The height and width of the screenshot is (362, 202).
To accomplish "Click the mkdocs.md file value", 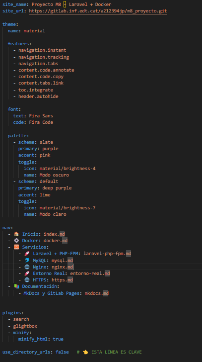I will (96, 293).
